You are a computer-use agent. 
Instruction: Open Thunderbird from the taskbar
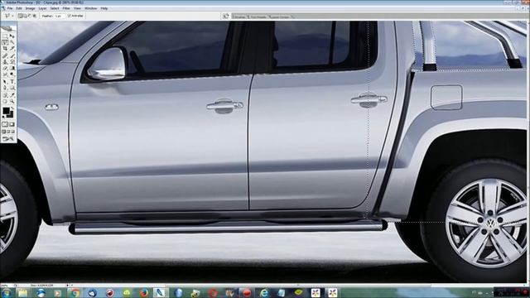pyautogui.click(x=92, y=292)
